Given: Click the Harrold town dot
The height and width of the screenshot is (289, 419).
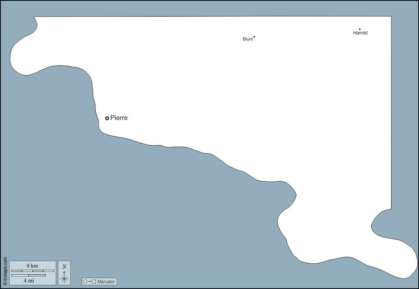Looking at the screenshot, I should 360,29.
